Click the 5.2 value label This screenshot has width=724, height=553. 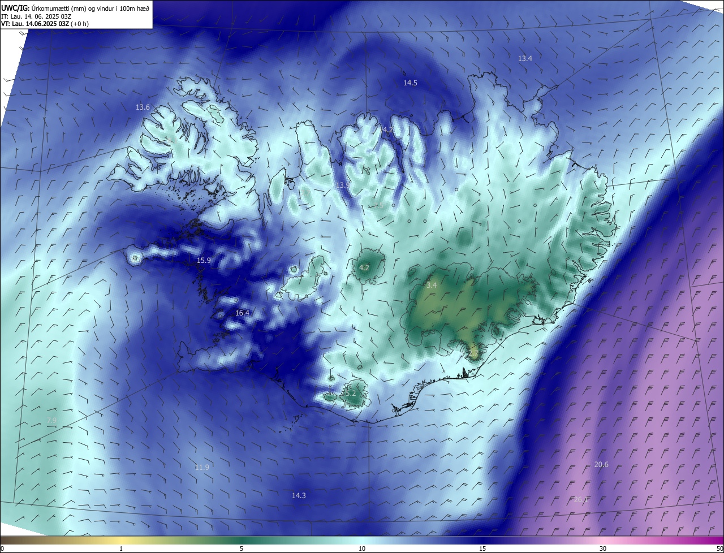(x=351, y=393)
